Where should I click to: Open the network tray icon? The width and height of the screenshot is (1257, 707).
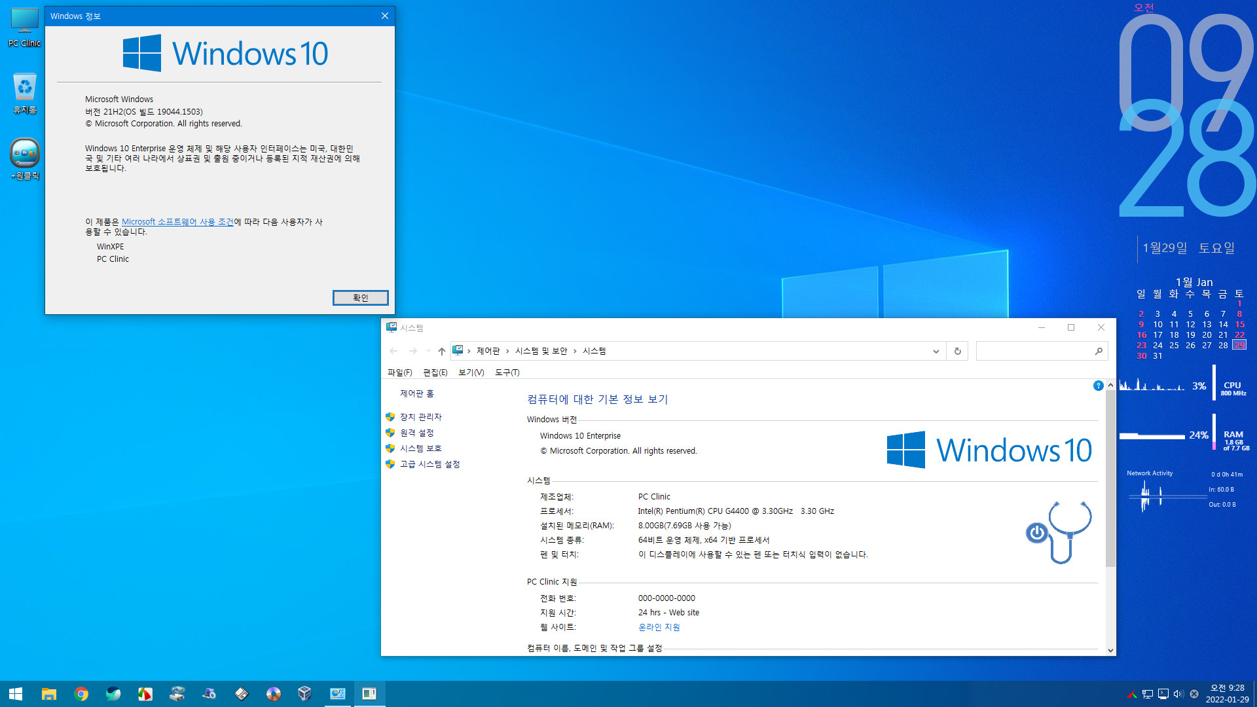tap(1147, 694)
